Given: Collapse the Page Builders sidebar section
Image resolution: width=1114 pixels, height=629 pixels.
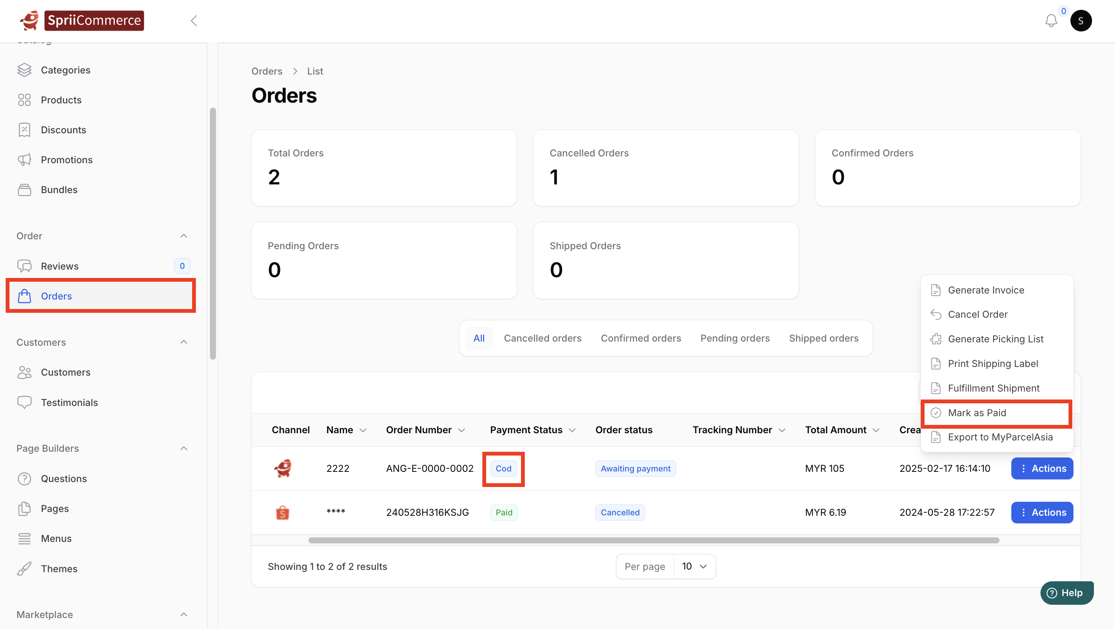Looking at the screenshot, I should click(183, 448).
